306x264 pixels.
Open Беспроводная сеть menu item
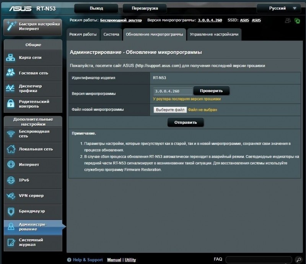click(33, 134)
